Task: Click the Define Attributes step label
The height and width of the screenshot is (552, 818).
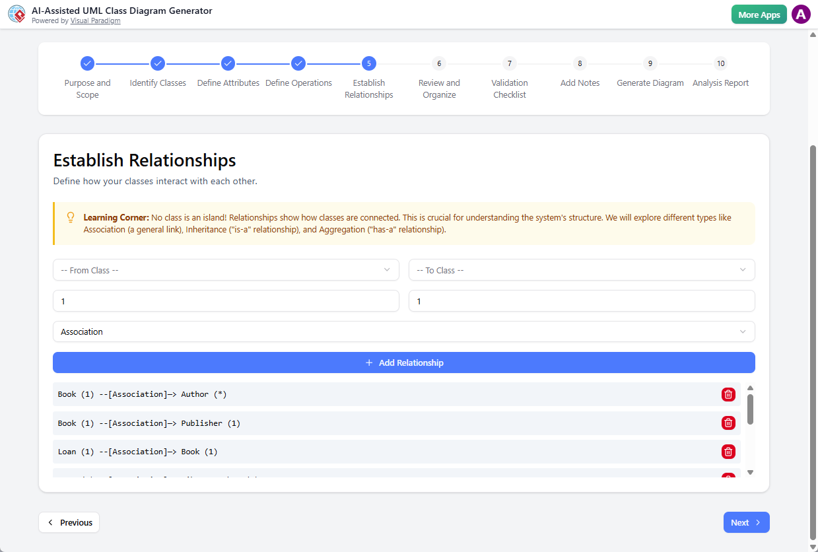Action: point(228,83)
